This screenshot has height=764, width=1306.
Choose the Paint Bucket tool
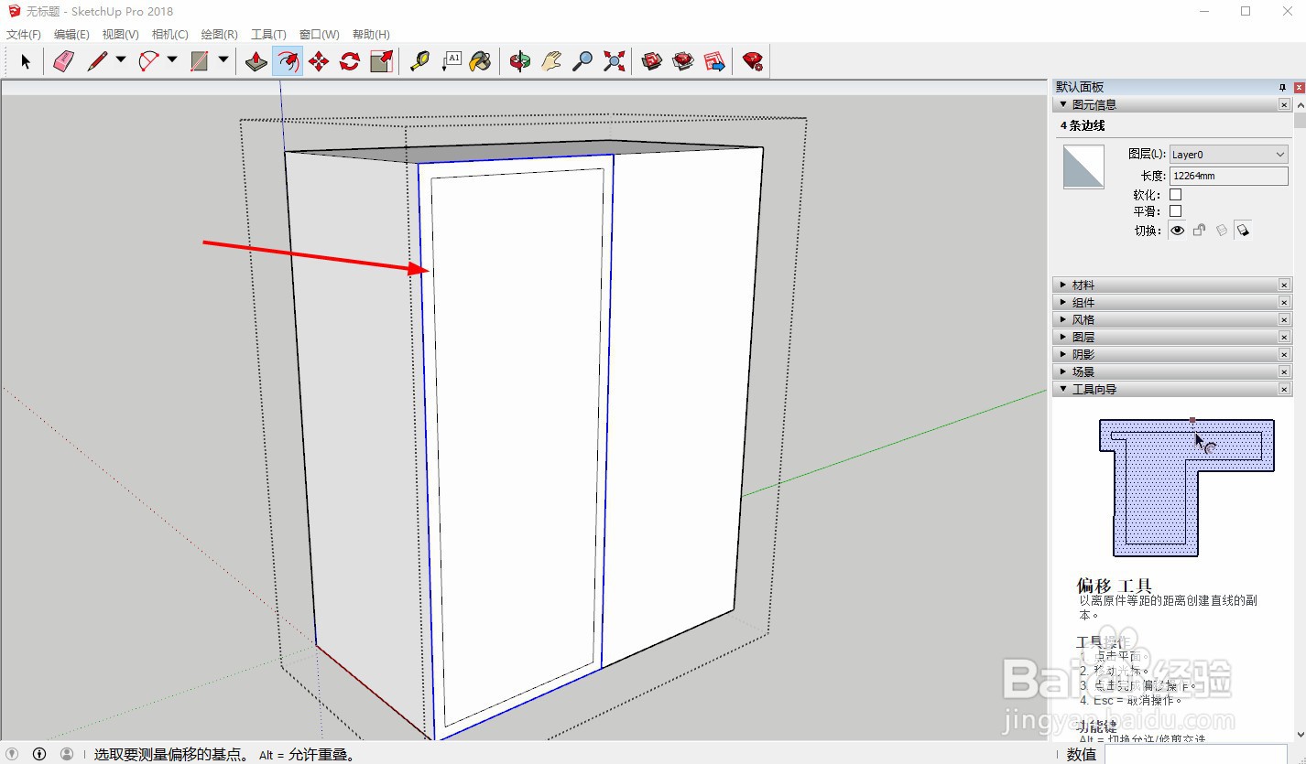tap(481, 61)
